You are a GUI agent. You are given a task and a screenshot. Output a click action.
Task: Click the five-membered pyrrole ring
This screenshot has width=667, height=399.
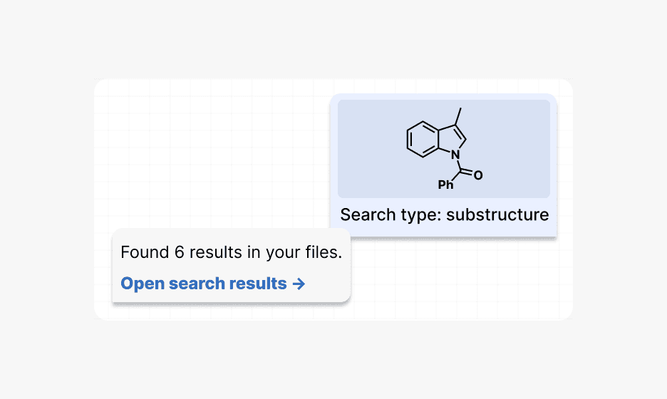(453, 139)
